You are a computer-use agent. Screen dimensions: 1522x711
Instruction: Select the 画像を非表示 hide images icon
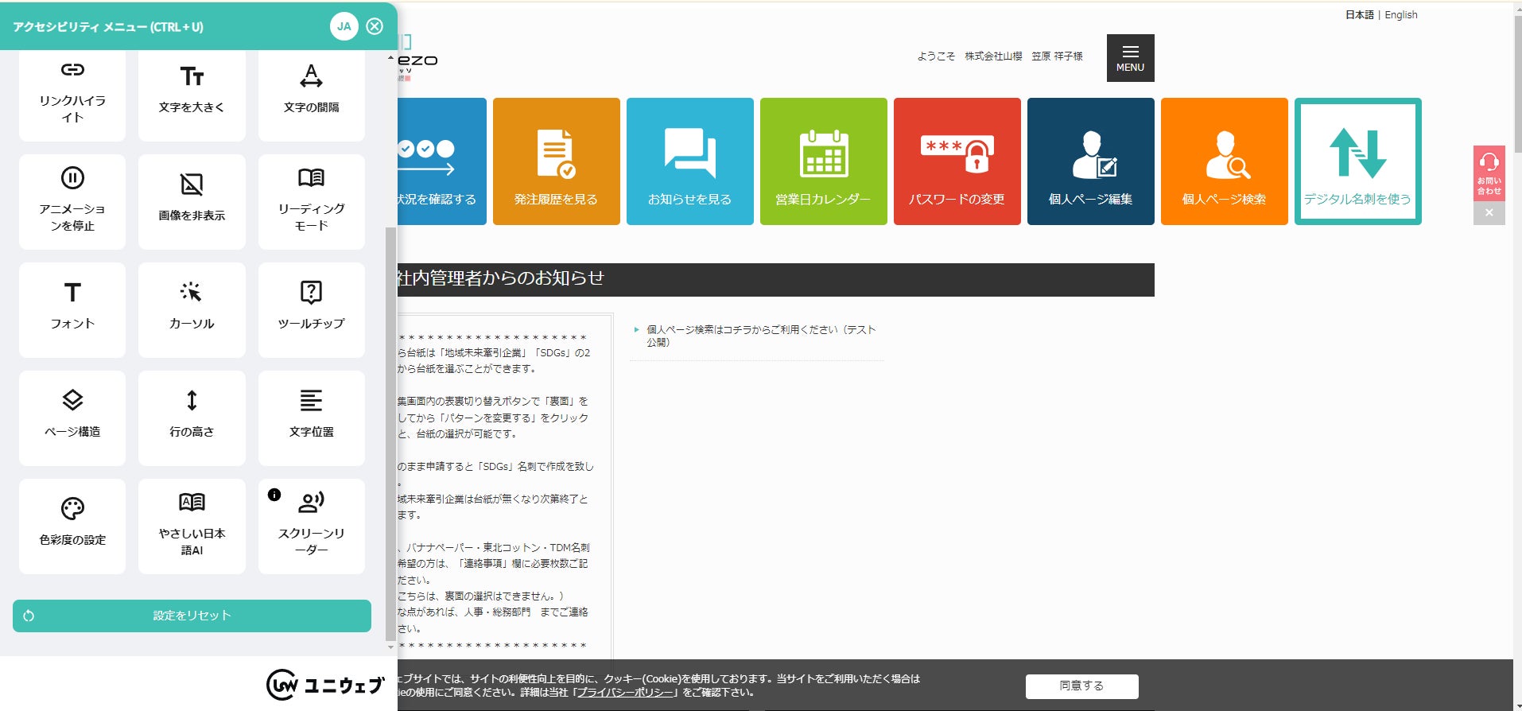coord(192,185)
